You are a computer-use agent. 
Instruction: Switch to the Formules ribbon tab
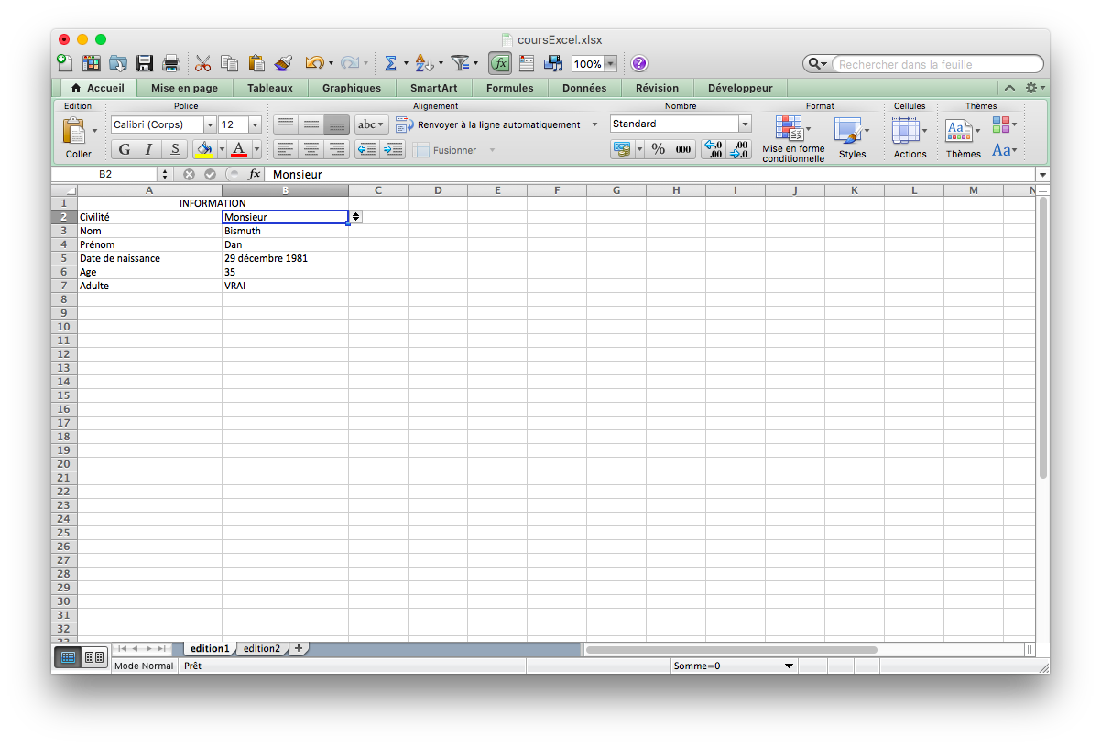pos(509,88)
